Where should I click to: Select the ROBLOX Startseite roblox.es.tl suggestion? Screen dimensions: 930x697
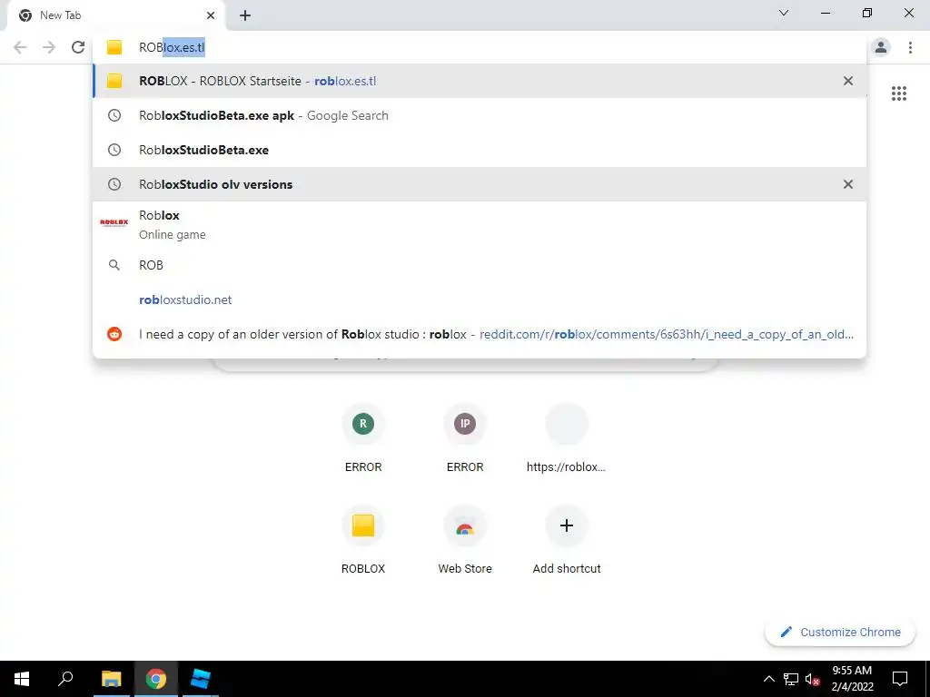[x=480, y=81]
